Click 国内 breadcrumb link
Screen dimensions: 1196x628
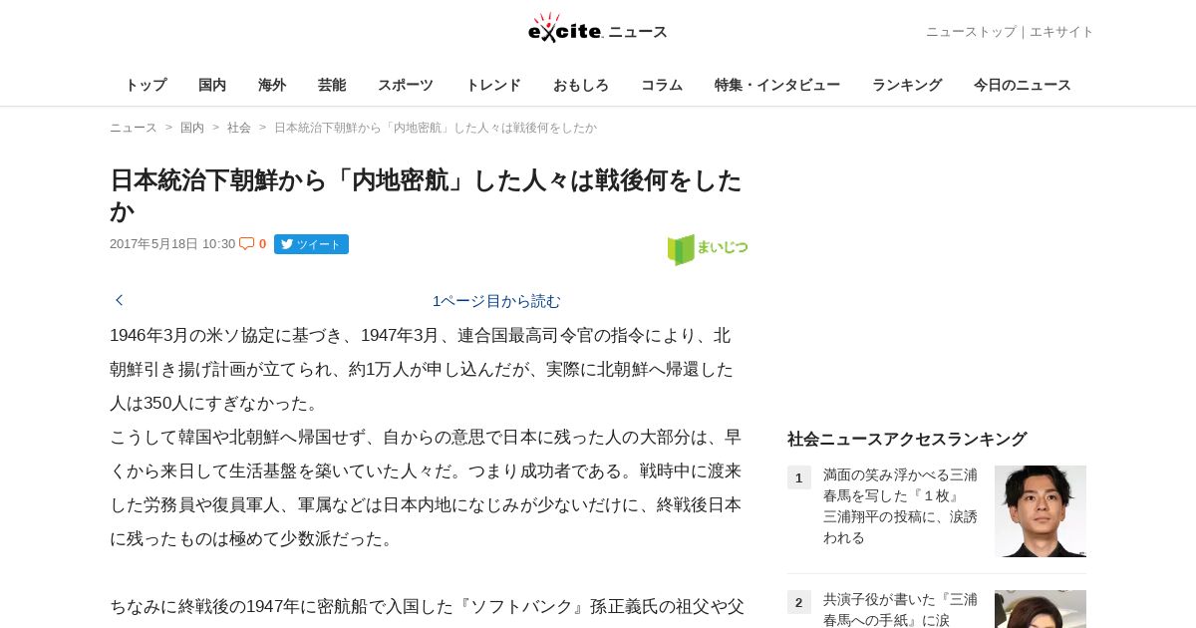point(192,128)
